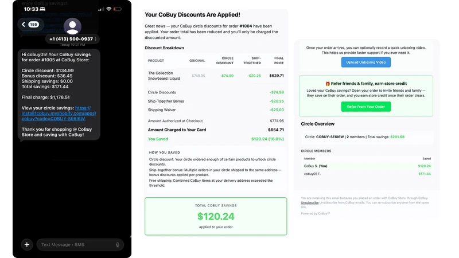Focus the Text Message SMS field
Viewport: 459px width, 258px height.
[x=80, y=245]
